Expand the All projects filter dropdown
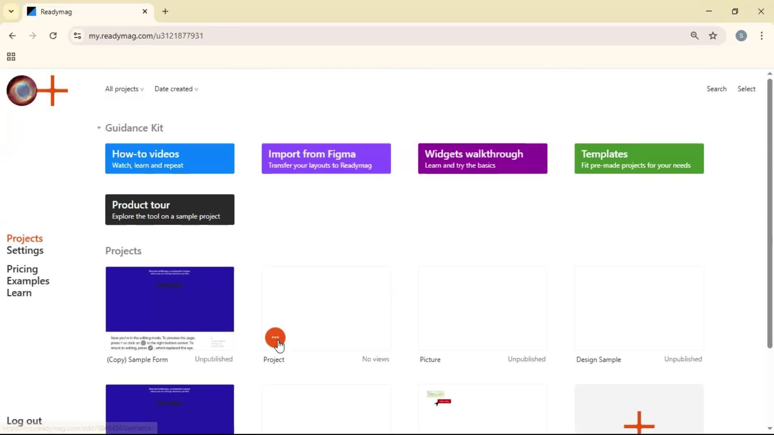This screenshot has width=774, height=435. pos(124,89)
